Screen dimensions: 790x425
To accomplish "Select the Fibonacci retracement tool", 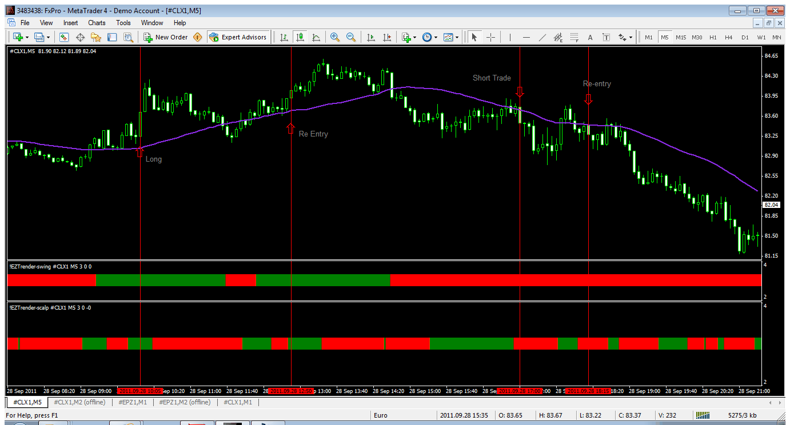I will [x=574, y=37].
